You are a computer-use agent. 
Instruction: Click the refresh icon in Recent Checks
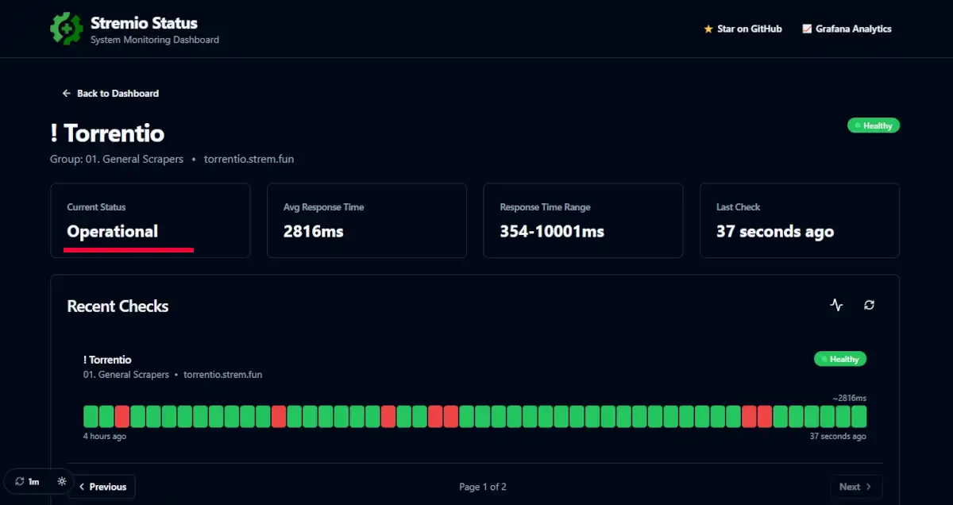pos(870,305)
